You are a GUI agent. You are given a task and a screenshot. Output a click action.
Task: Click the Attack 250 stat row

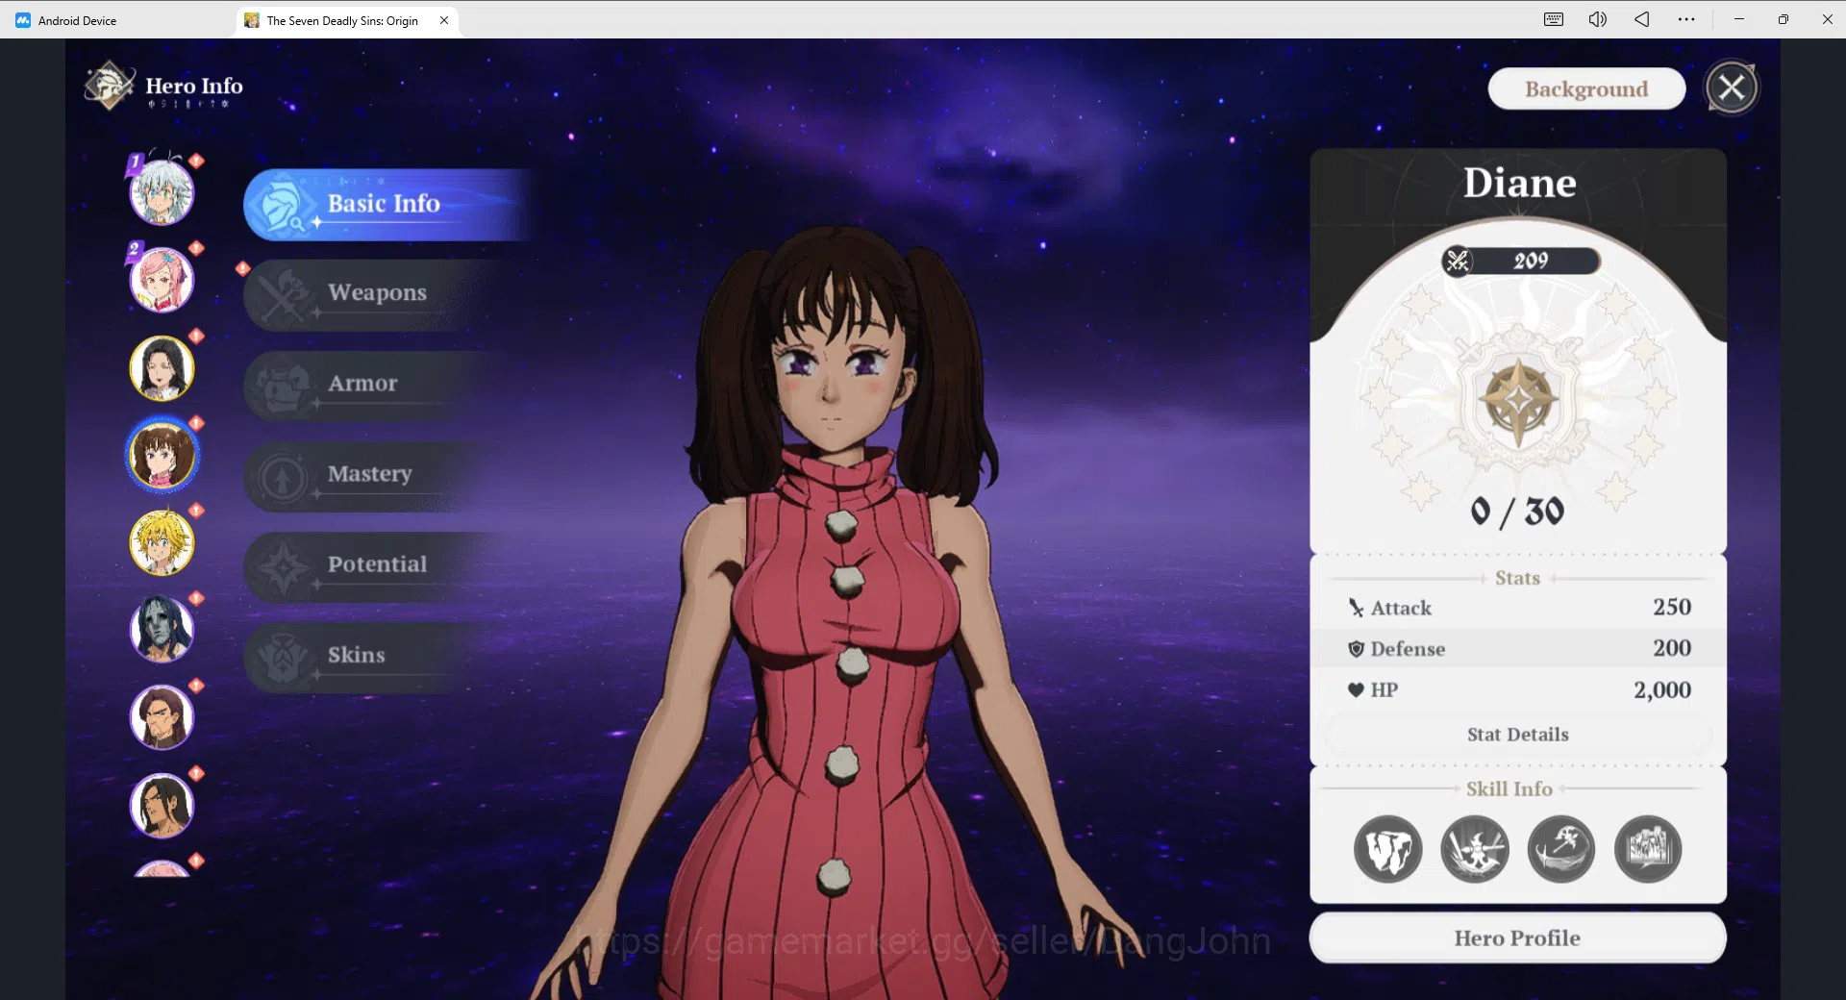coord(1518,608)
